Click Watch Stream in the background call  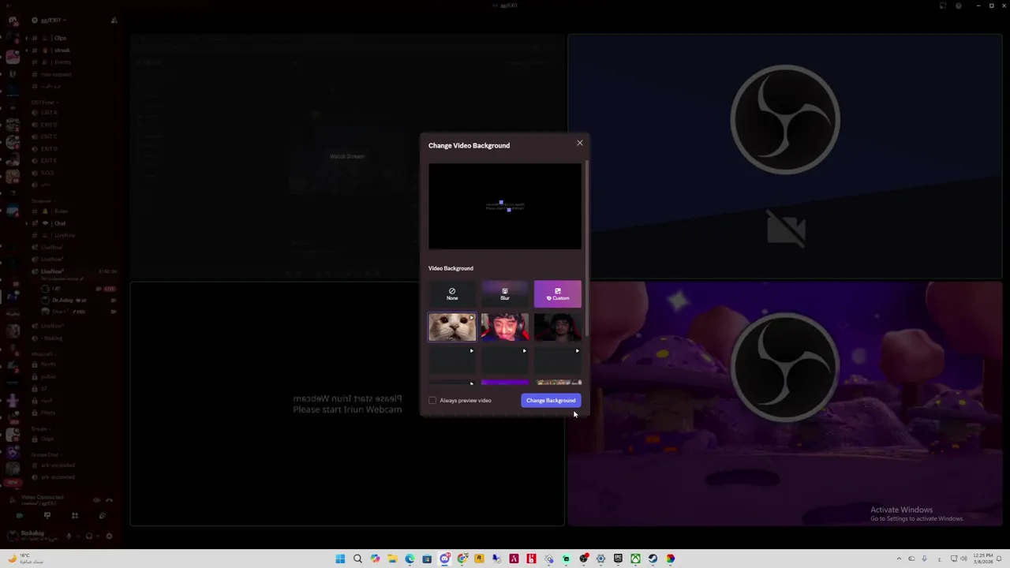[x=347, y=156]
